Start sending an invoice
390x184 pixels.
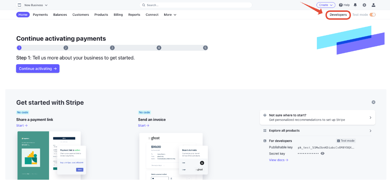click(144, 126)
